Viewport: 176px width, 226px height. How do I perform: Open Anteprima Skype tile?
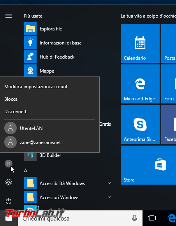(x=140, y=125)
